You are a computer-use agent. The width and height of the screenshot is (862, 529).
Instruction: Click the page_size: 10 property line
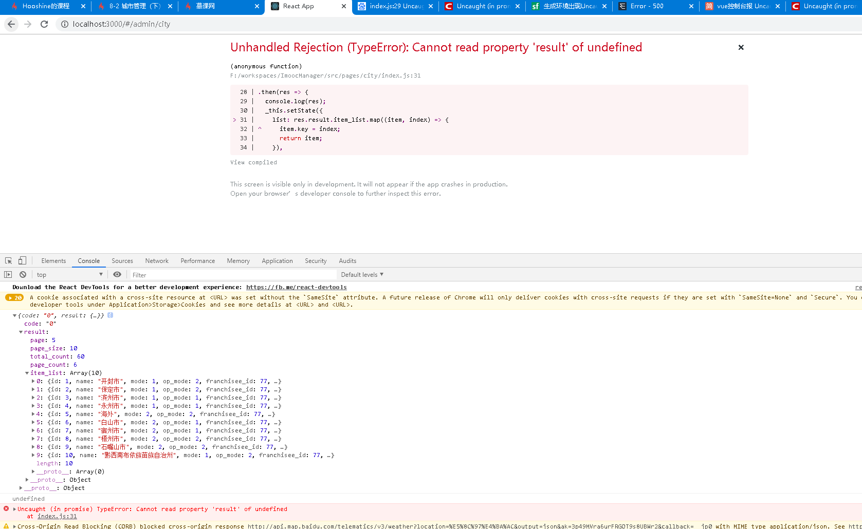point(53,349)
